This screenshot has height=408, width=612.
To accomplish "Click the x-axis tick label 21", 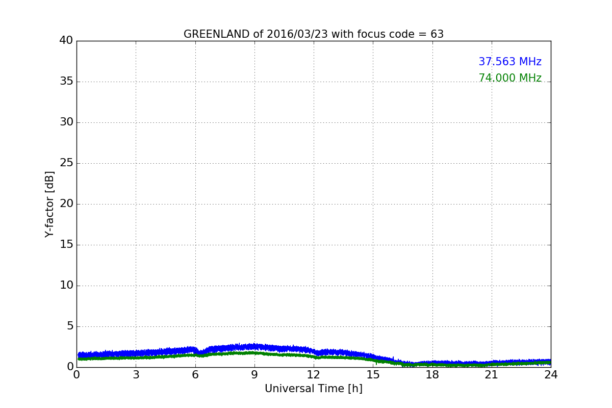I will (492, 375).
